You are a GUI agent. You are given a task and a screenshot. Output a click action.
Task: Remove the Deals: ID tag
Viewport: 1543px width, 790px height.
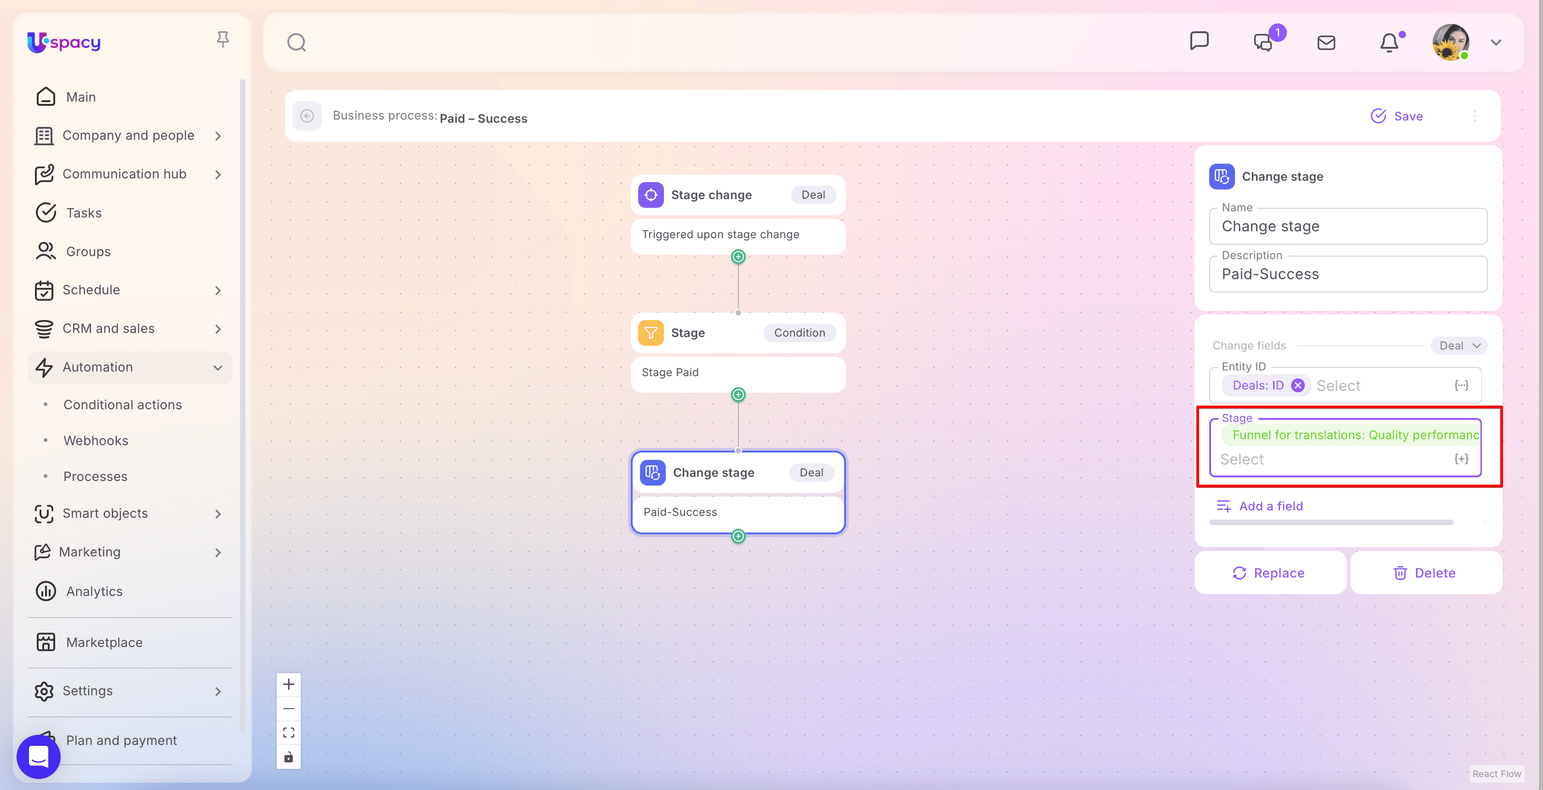tap(1297, 385)
